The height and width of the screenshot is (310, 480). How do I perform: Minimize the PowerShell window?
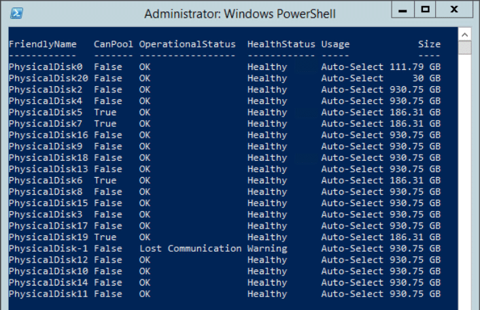pyautogui.click(x=403, y=9)
